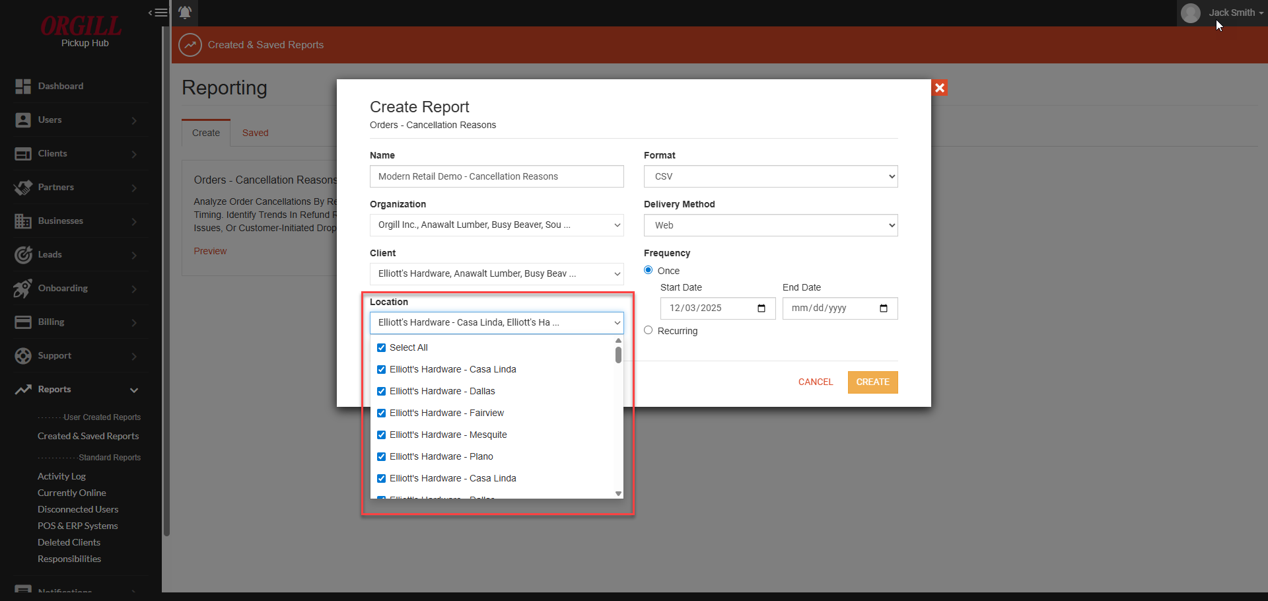Screen dimensions: 1268x601
Task: Click the Support lifebuoy icon
Action: [23, 356]
